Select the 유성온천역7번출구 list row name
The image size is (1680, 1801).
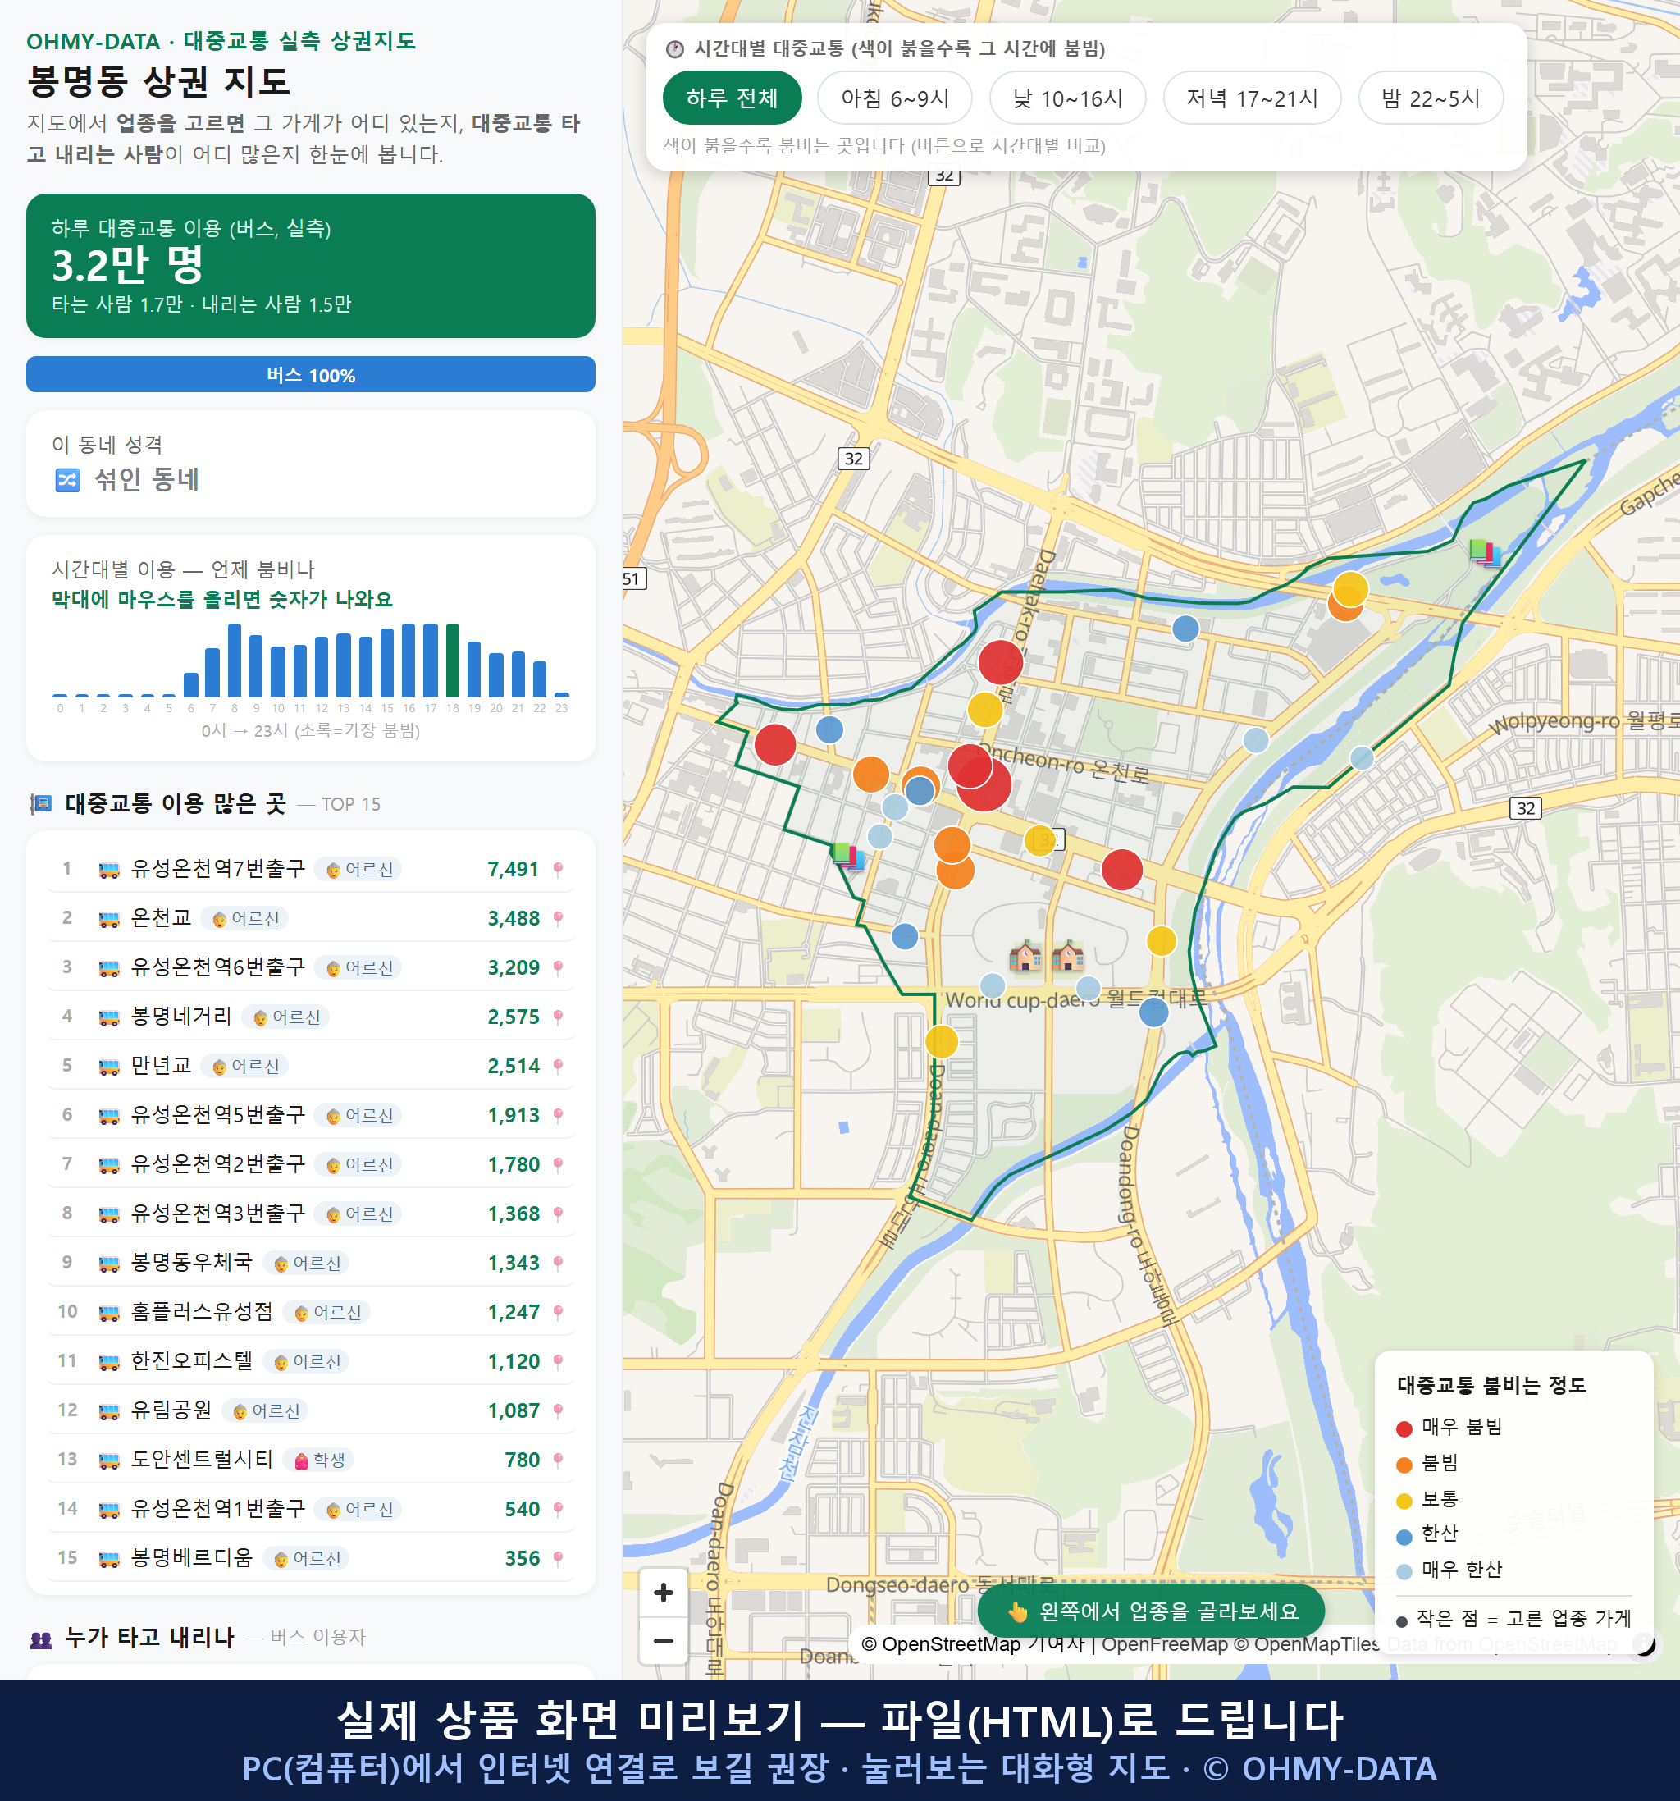[218, 869]
